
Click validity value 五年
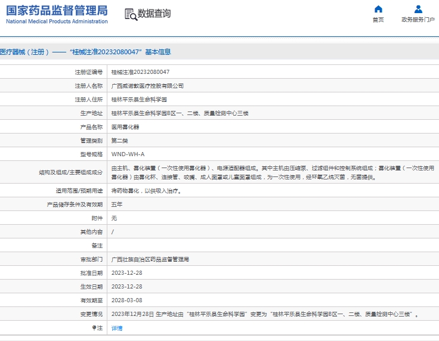(x=117, y=204)
